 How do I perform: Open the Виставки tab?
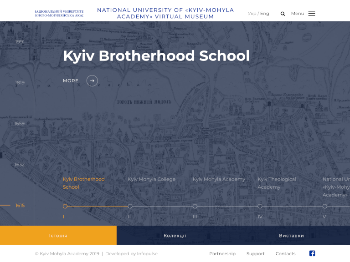pos(292,235)
